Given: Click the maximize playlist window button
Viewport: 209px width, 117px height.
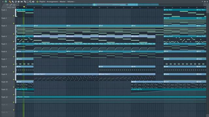Looking at the screenshot, I should pos(205,1).
